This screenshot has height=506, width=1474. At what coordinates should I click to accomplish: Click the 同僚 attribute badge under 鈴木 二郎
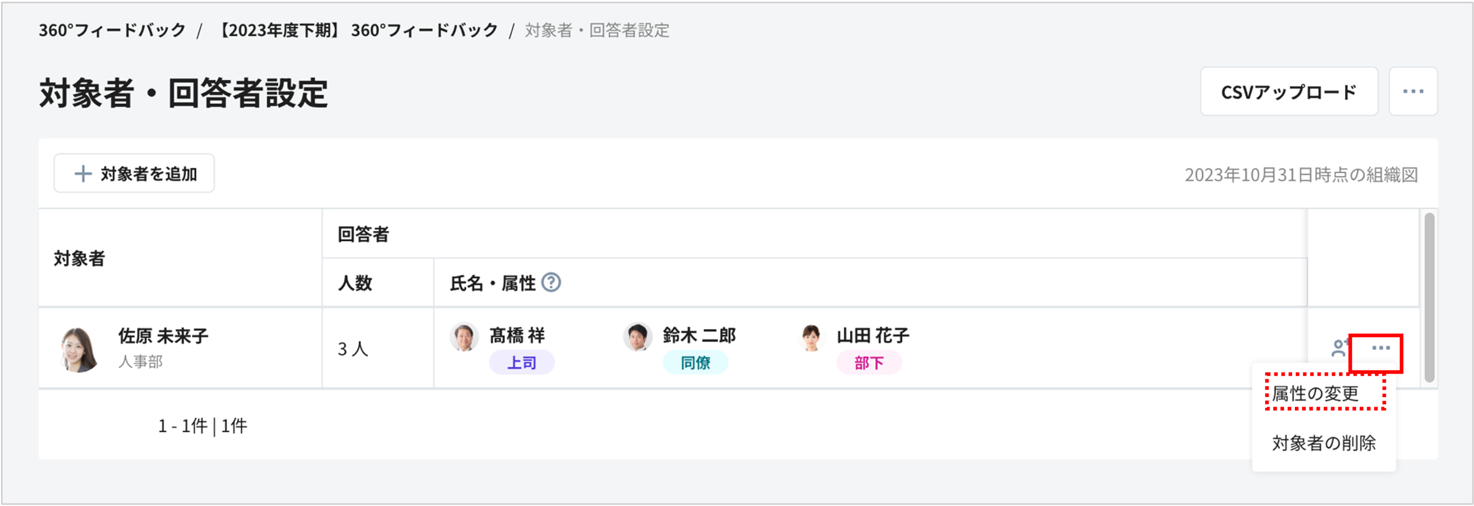[x=696, y=362]
